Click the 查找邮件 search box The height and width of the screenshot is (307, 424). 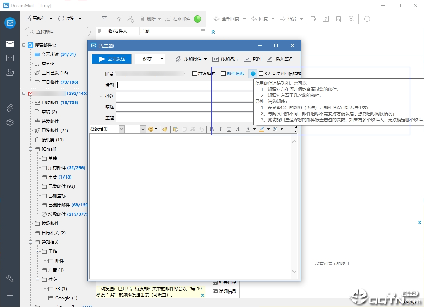tap(58, 31)
